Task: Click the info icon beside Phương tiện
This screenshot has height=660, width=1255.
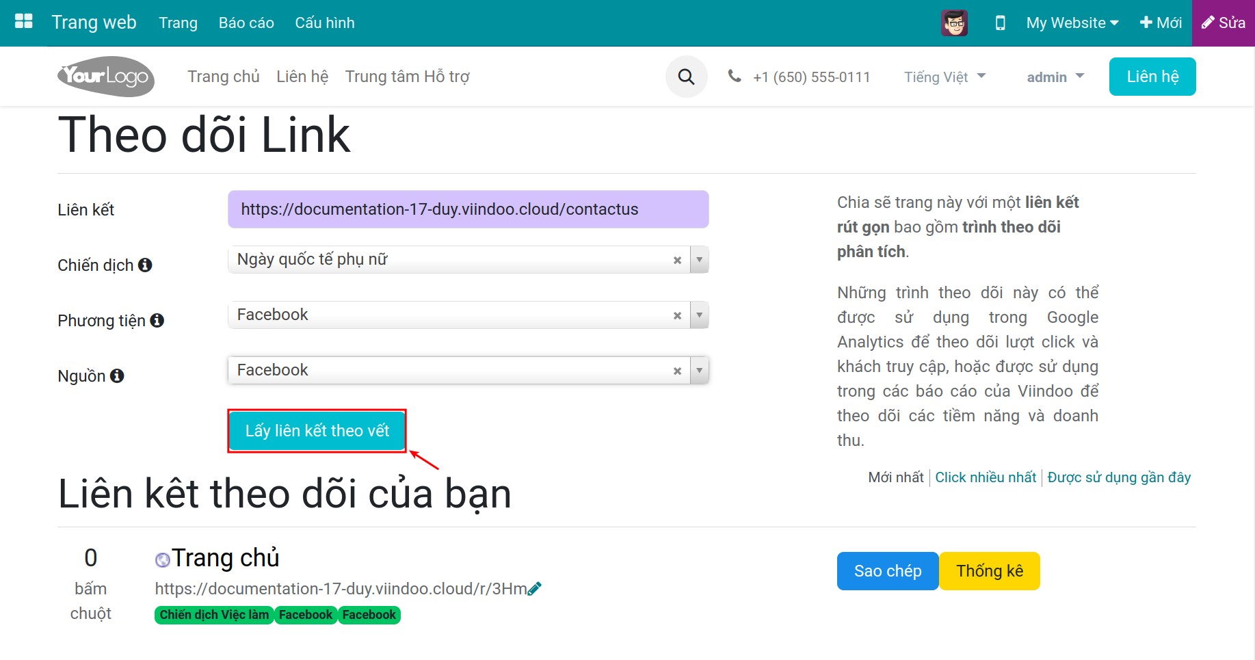Action: click(x=157, y=320)
